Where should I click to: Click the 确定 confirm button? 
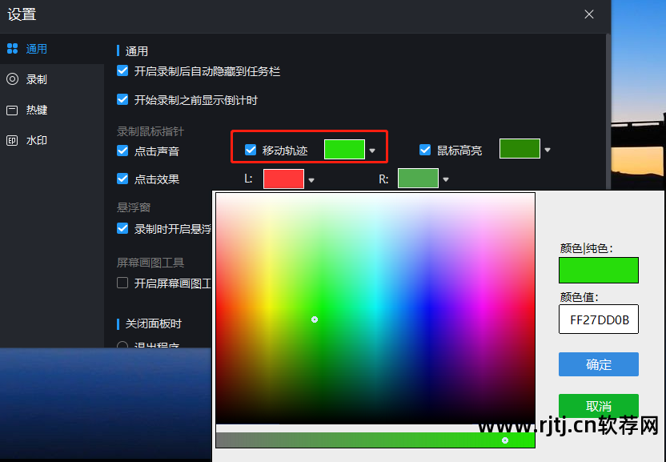(x=598, y=364)
